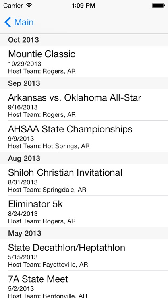Select the 7A State Meet row

tap(84, 284)
